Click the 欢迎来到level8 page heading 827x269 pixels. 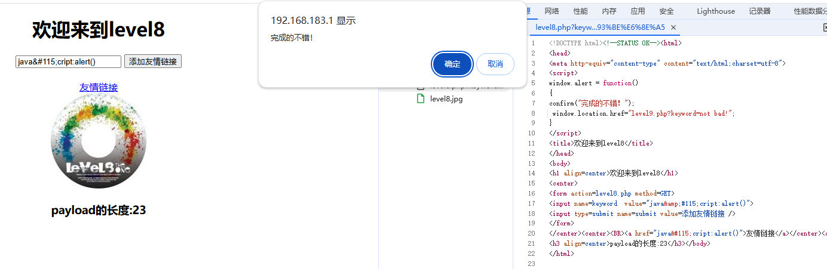(x=99, y=29)
